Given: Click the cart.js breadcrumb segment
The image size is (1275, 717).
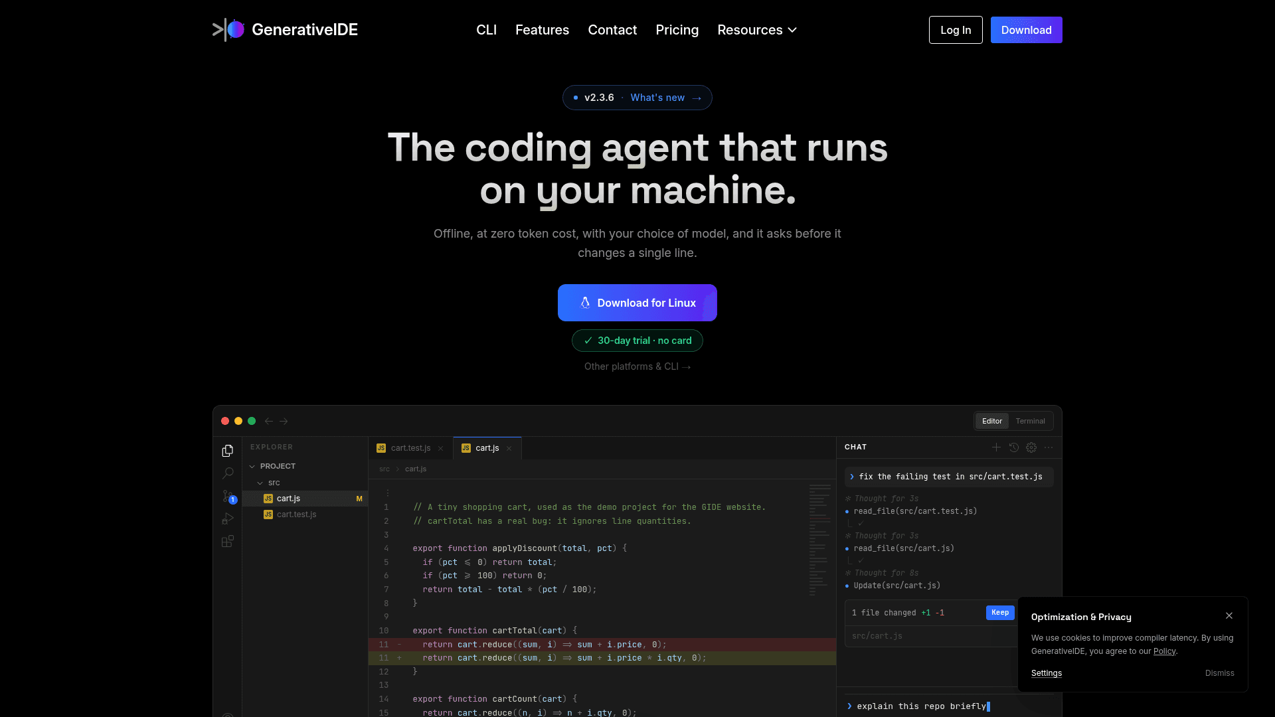Looking at the screenshot, I should tap(416, 469).
